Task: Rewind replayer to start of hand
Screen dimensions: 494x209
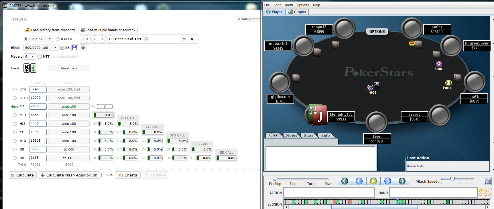Action: coord(345,181)
